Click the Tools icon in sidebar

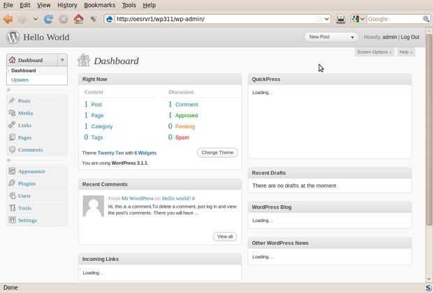[x=12, y=208]
